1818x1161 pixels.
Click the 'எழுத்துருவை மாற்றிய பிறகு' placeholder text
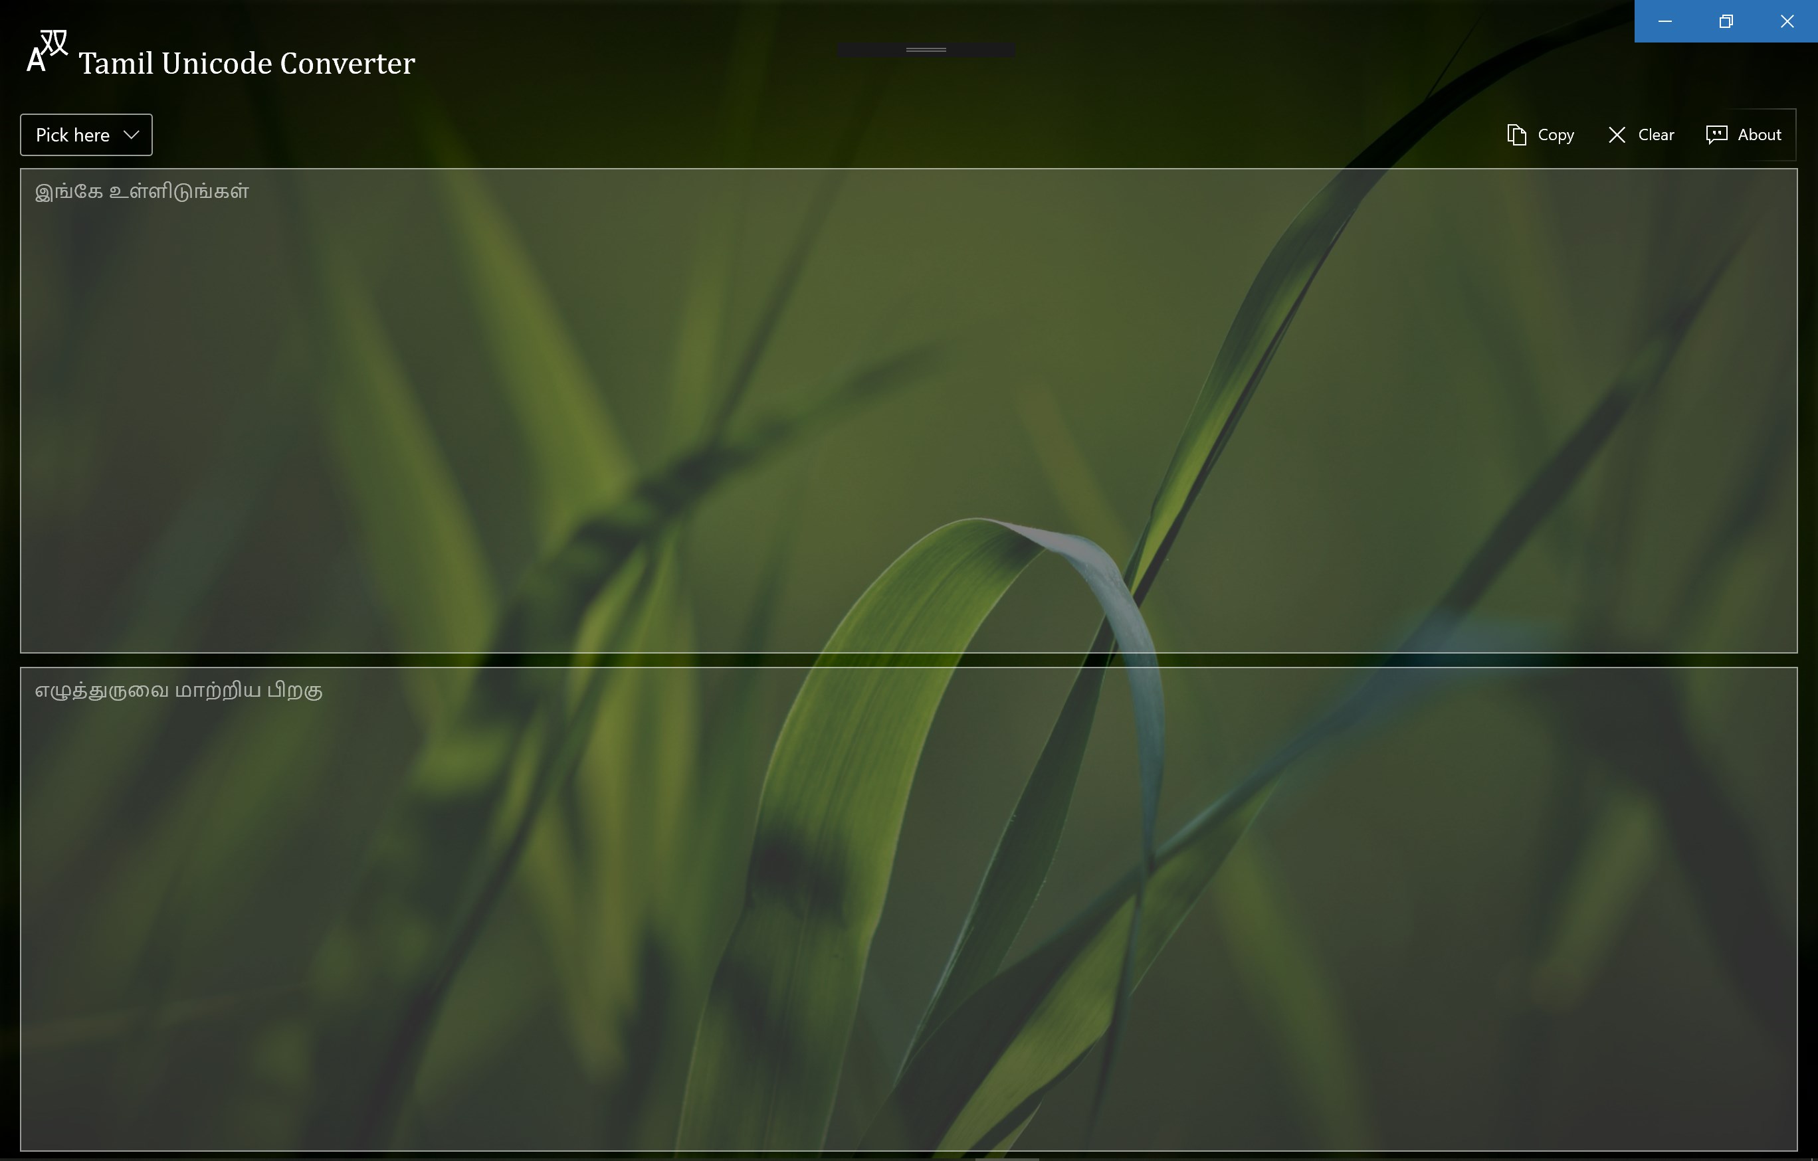click(179, 691)
